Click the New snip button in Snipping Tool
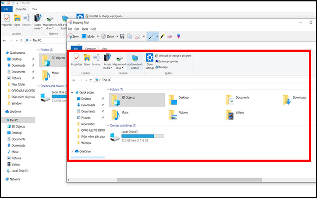Viewport: 317px width, 198px height. pyautogui.click(x=73, y=36)
